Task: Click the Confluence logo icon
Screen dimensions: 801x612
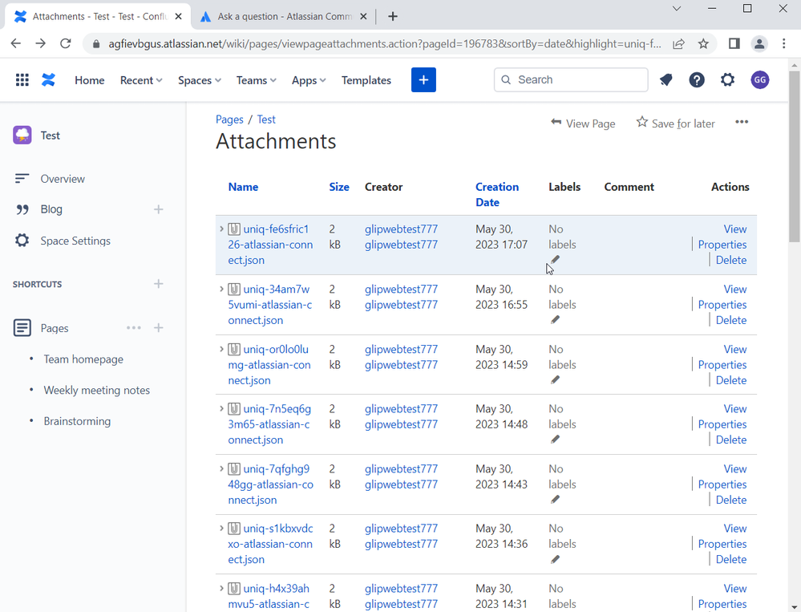Action: pyautogui.click(x=49, y=79)
